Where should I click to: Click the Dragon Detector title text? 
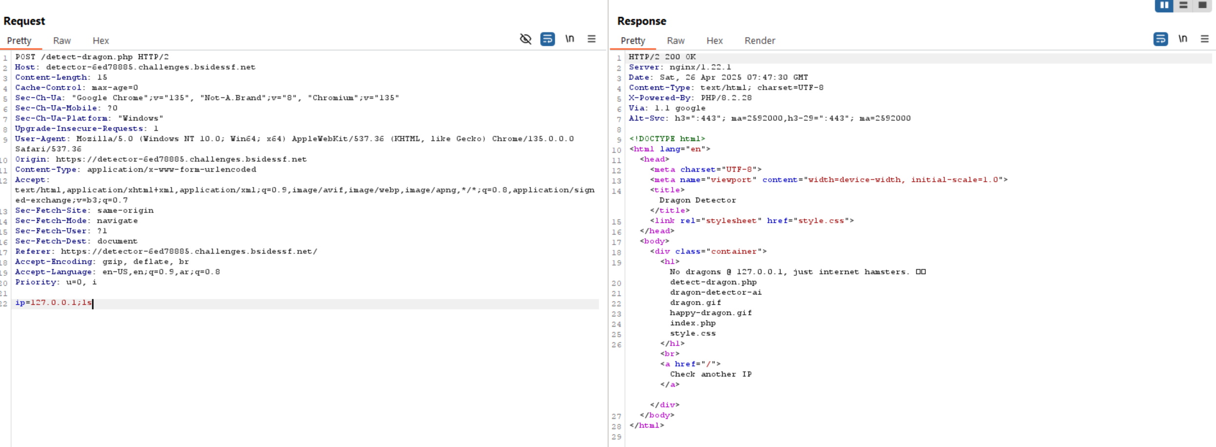tap(697, 200)
